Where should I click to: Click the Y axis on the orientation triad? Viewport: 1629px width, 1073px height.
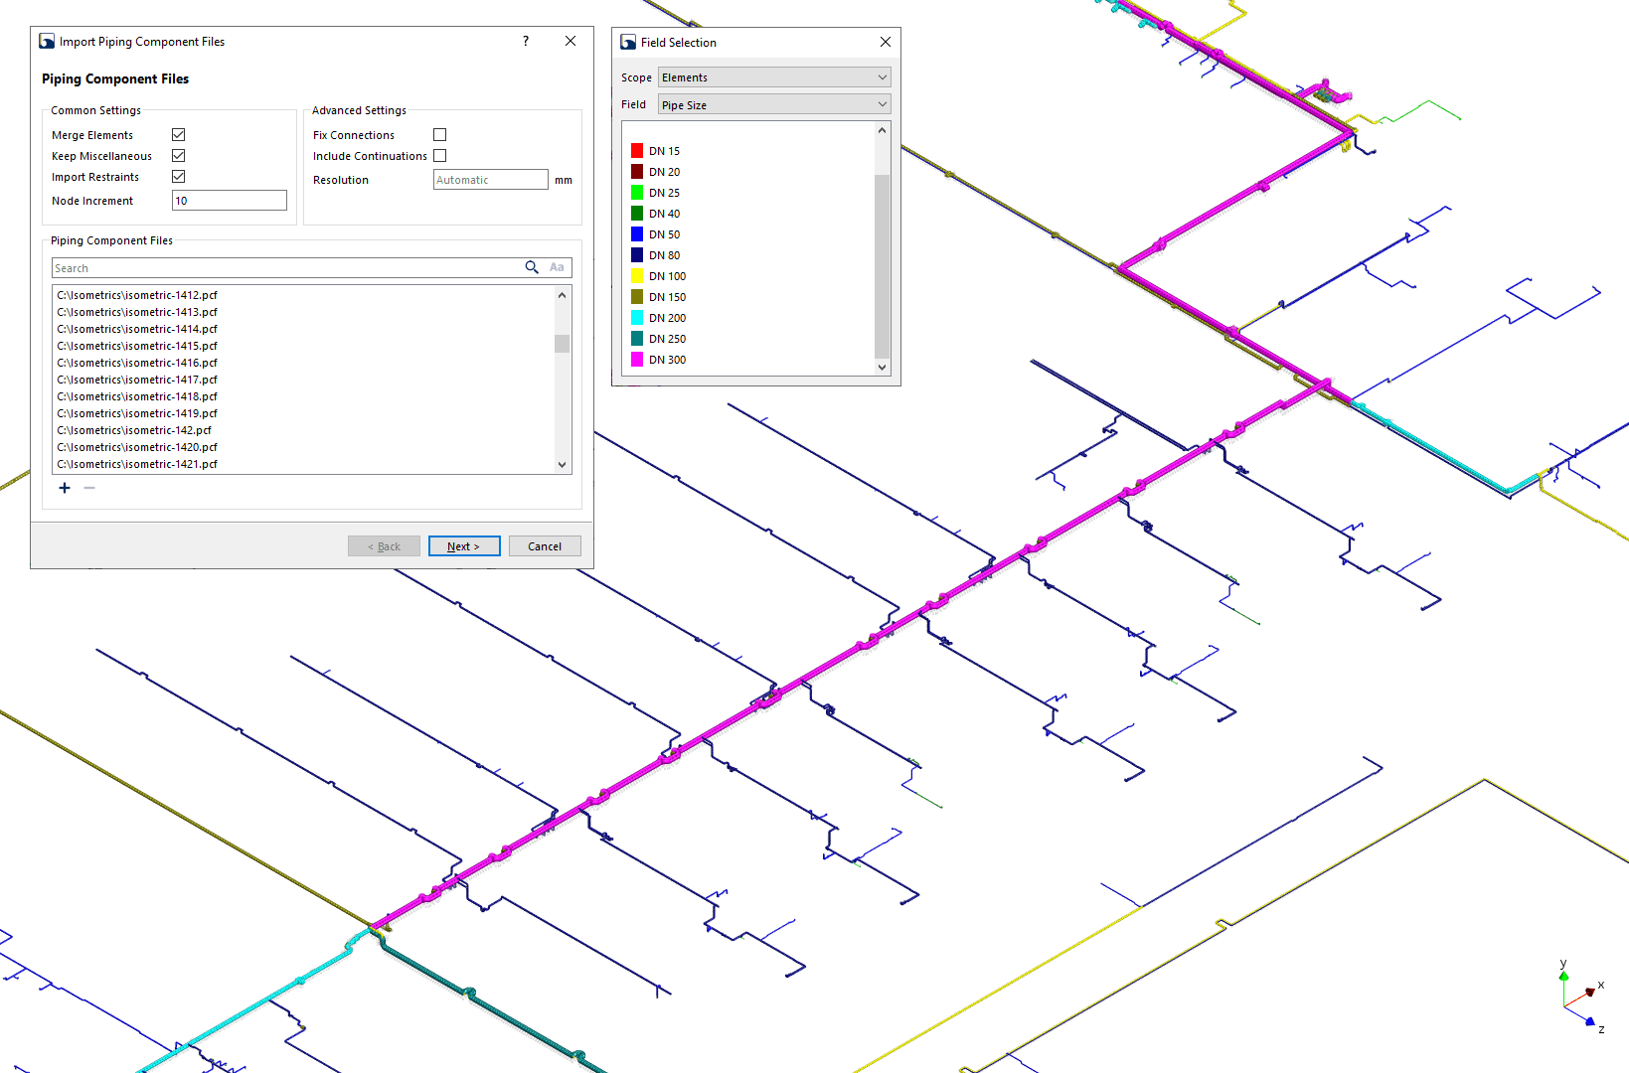tap(1562, 971)
